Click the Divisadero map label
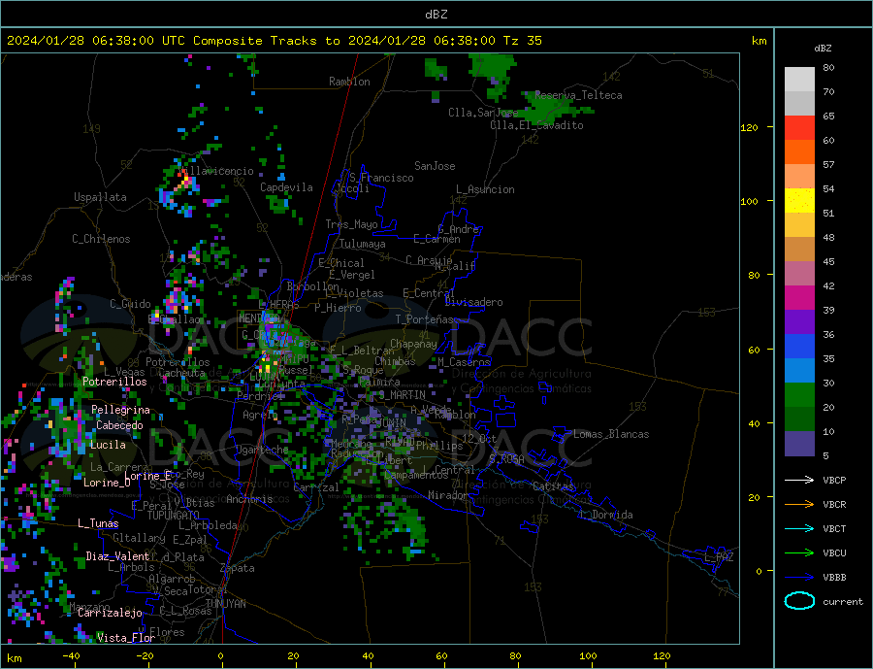This screenshot has height=669, width=873. pyautogui.click(x=473, y=302)
